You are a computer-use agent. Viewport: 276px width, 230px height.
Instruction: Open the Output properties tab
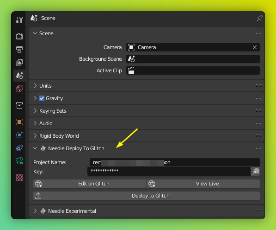[19, 50]
